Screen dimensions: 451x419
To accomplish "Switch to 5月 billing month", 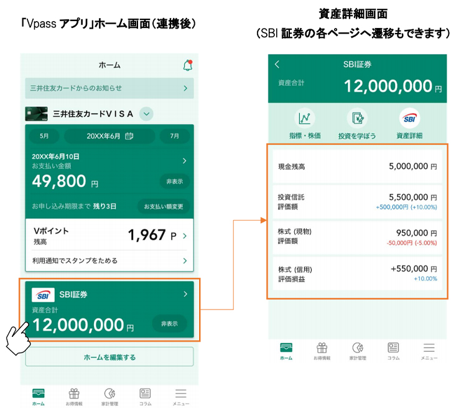I will point(44,136).
